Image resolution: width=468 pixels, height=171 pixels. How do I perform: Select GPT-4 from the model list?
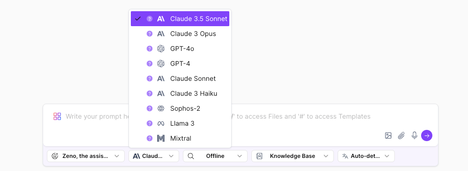tap(180, 64)
